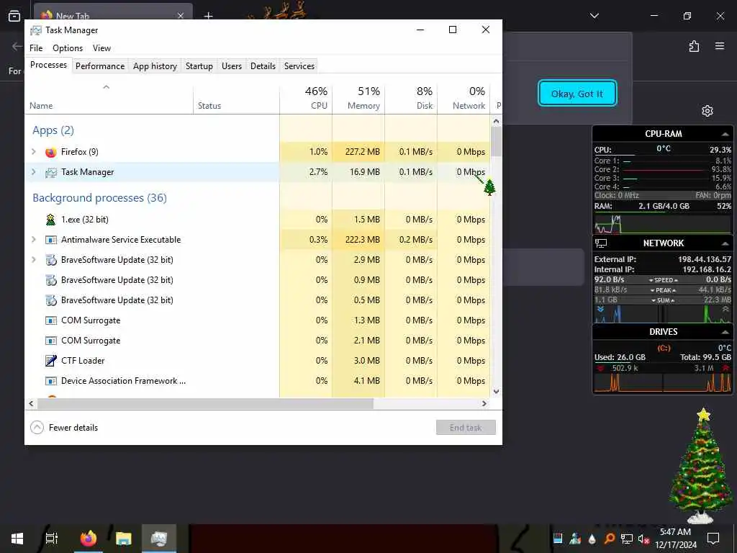Sort by the Network column header

coord(464,99)
